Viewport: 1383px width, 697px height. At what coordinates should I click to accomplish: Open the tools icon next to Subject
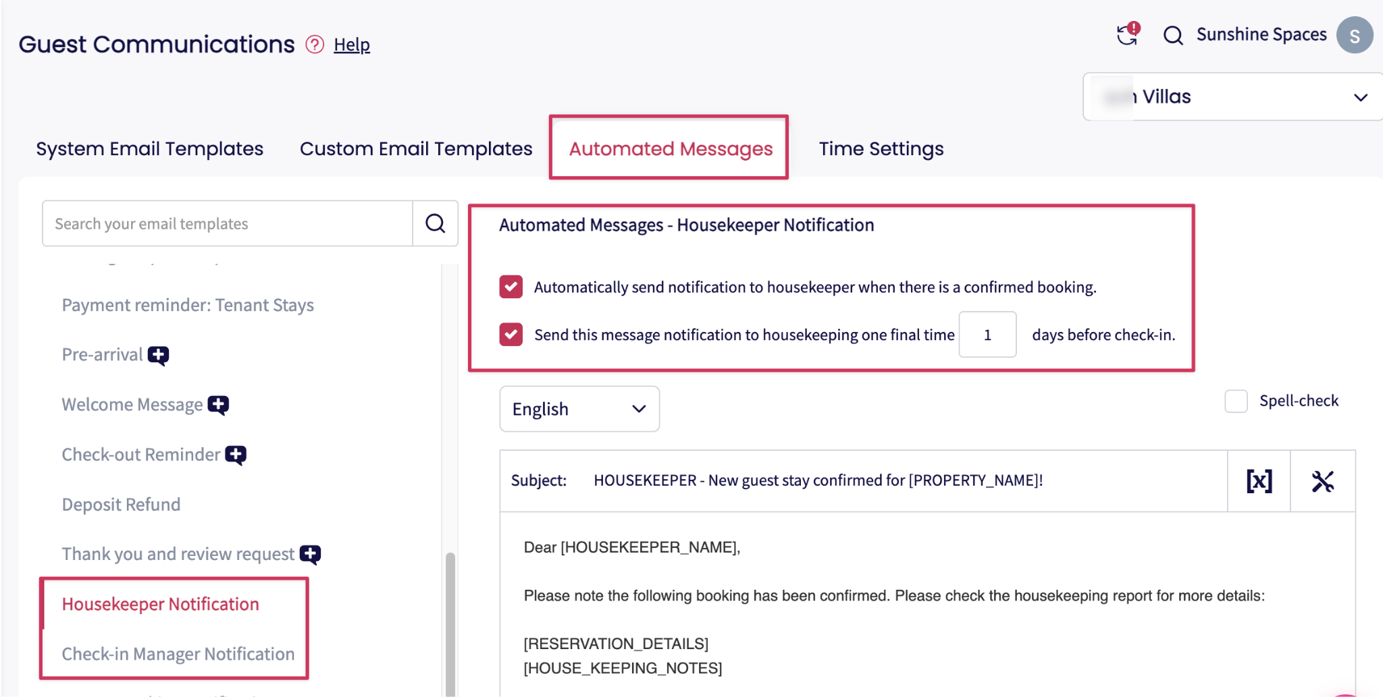point(1322,481)
